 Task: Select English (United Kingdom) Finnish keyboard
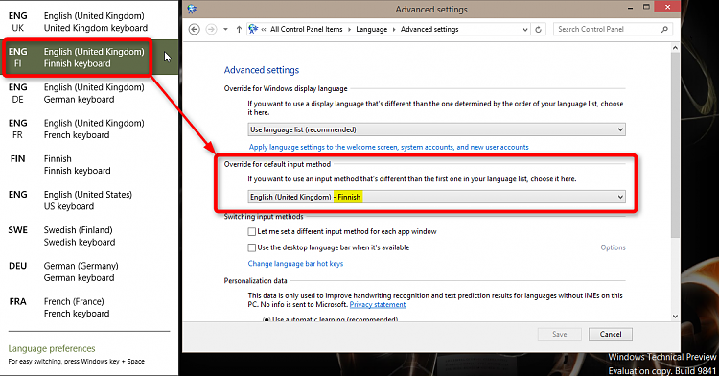tap(89, 58)
